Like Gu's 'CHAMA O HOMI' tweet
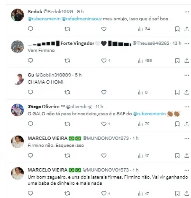The height and width of the screenshot is (198, 191). tap(104, 92)
